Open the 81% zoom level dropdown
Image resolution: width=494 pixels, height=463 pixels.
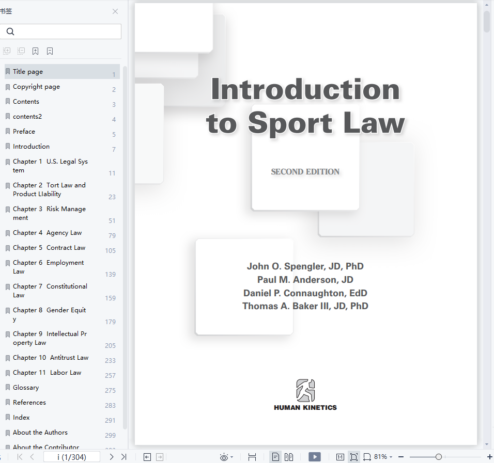click(x=383, y=457)
